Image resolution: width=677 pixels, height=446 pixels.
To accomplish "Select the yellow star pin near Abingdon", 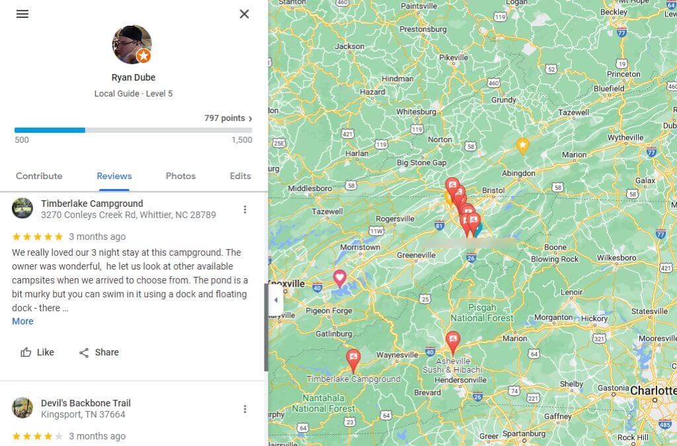I will (x=522, y=146).
